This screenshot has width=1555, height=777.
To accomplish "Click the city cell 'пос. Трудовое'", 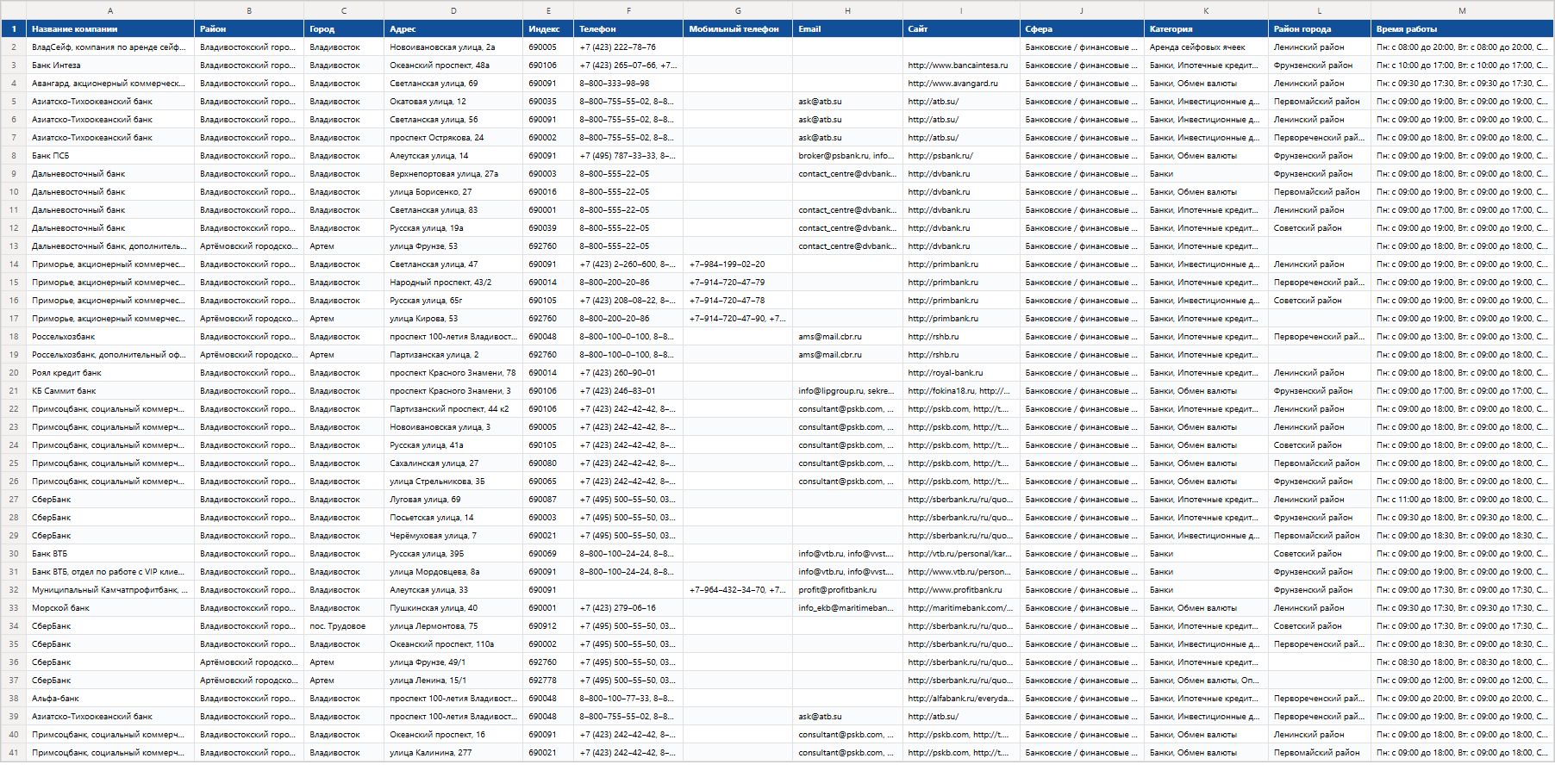I will click(344, 626).
